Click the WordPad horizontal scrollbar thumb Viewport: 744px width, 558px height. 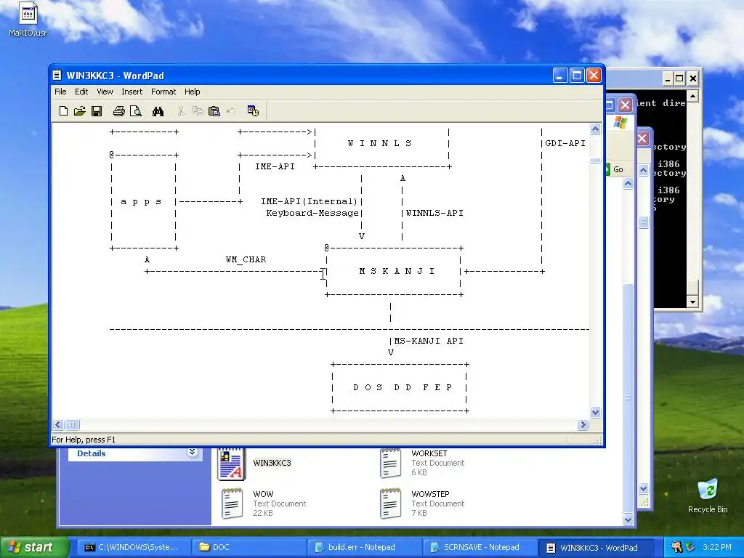[72, 424]
